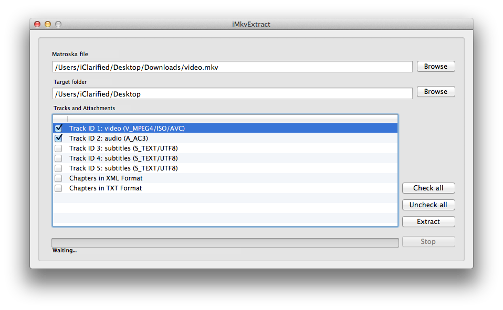Enable the Chapters in TXT Format checkbox
The image size is (503, 310).
point(58,188)
